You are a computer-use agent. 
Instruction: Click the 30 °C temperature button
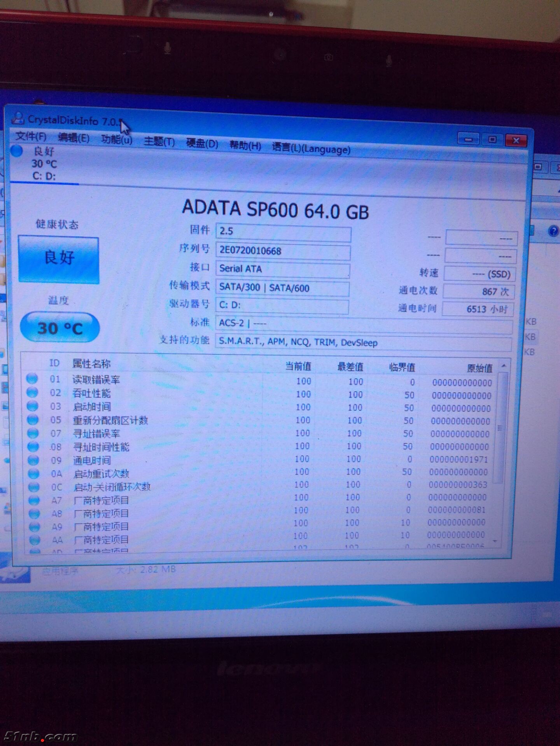pos(59,328)
